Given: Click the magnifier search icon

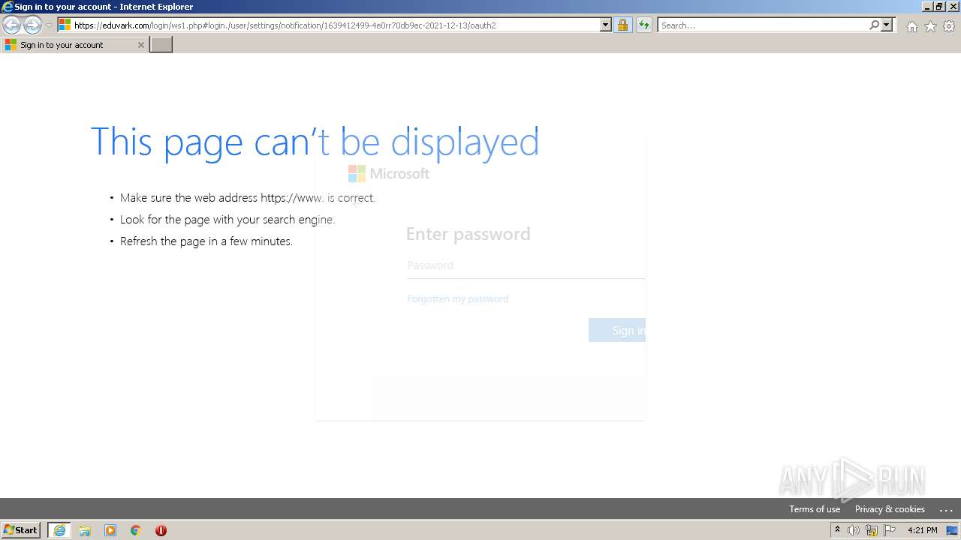Looking at the screenshot, I should click(874, 25).
